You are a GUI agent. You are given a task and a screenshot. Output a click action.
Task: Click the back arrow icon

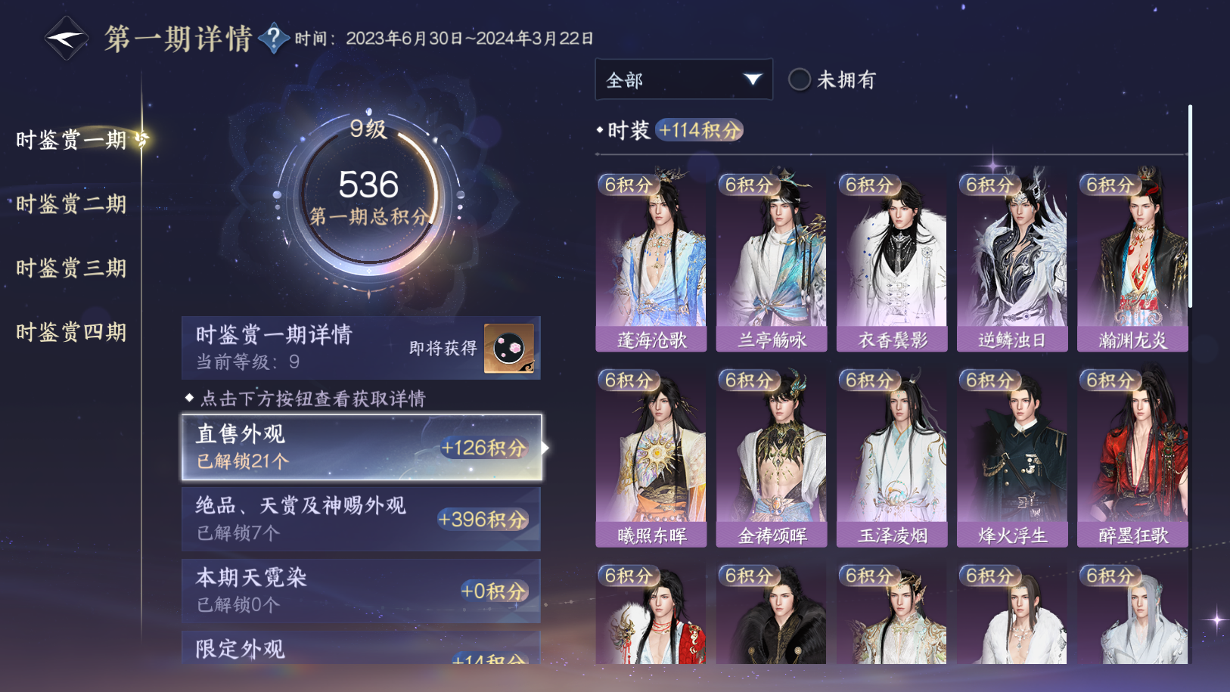66,38
